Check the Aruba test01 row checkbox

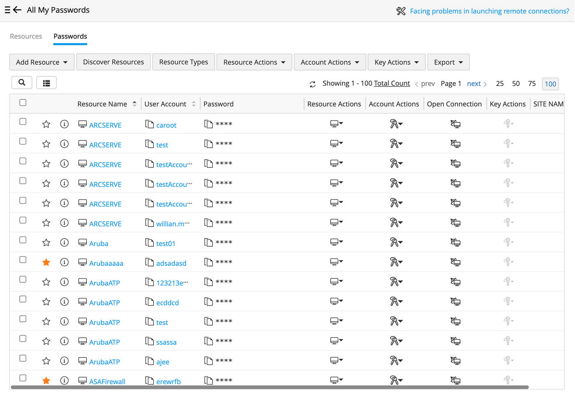pyautogui.click(x=23, y=240)
